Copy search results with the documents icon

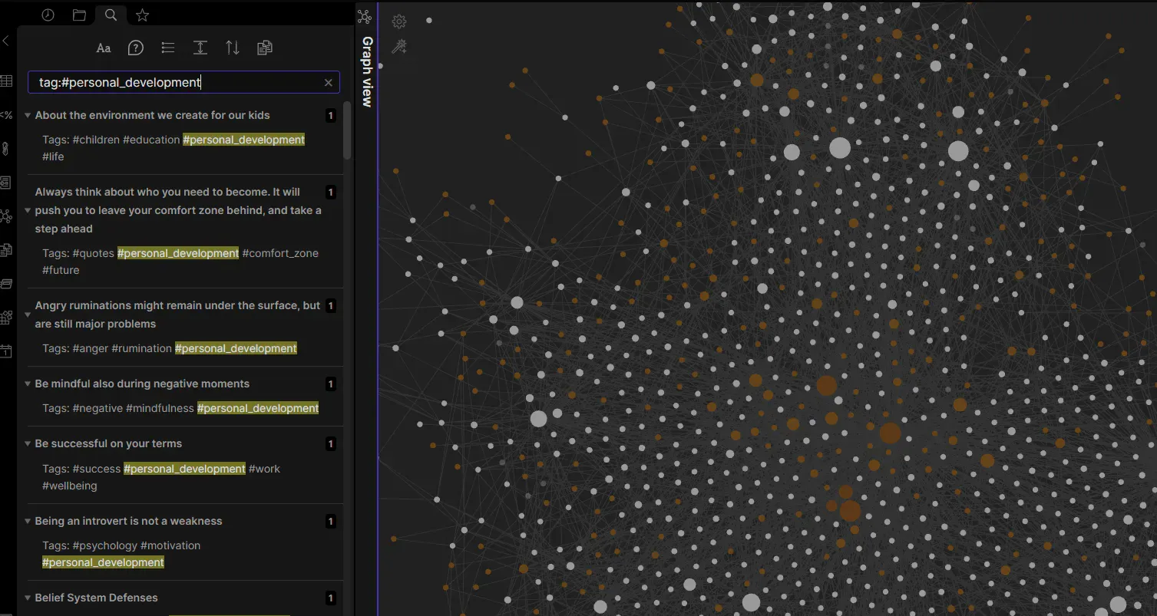[265, 48]
